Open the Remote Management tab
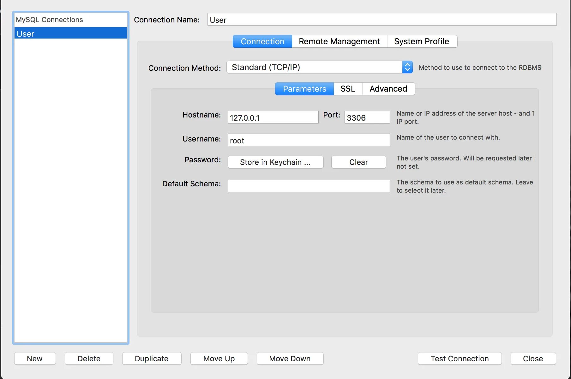Viewport: 571px width, 379px height. (340, 41)
